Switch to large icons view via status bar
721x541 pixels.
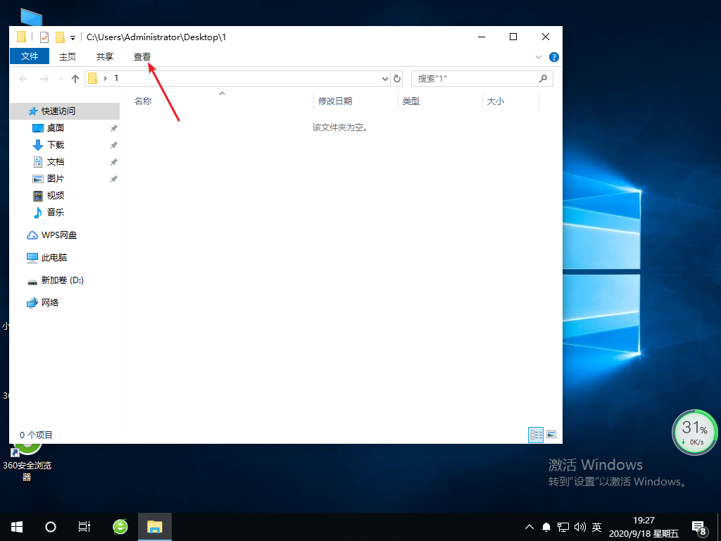pos(552,435)
